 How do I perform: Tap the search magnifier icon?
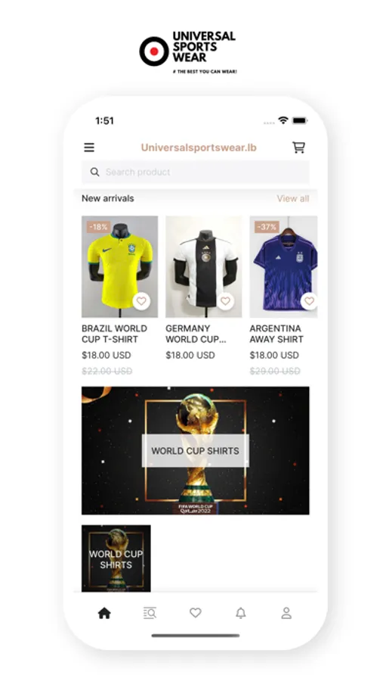click(94, 172)
